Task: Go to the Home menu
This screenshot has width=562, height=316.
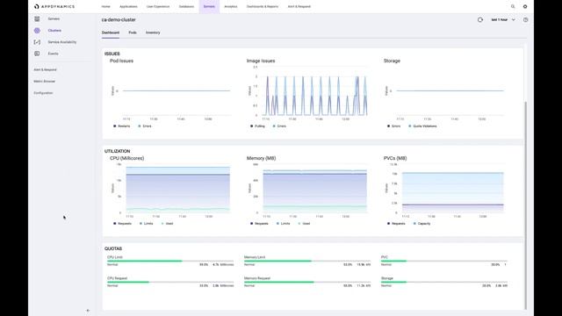Action: click(x=105, y=6)
